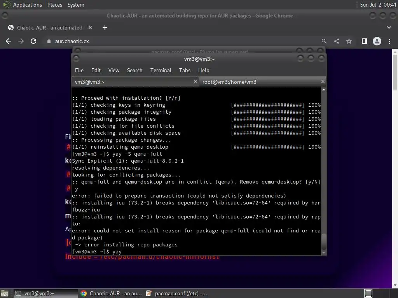
Task: Click the date and time clock
Action: pos(378,5)
